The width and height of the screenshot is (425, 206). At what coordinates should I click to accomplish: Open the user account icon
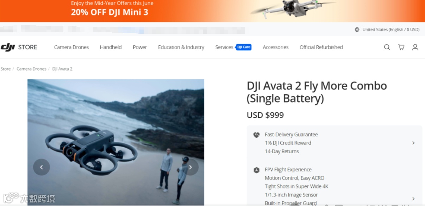click(x=415, y=47)
